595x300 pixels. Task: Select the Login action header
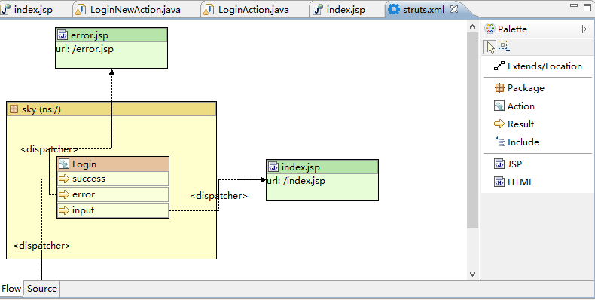(113, 164)
